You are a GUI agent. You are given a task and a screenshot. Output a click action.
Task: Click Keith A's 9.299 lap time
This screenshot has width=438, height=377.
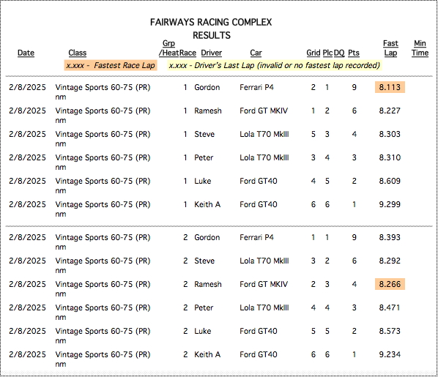click(390, 204)
